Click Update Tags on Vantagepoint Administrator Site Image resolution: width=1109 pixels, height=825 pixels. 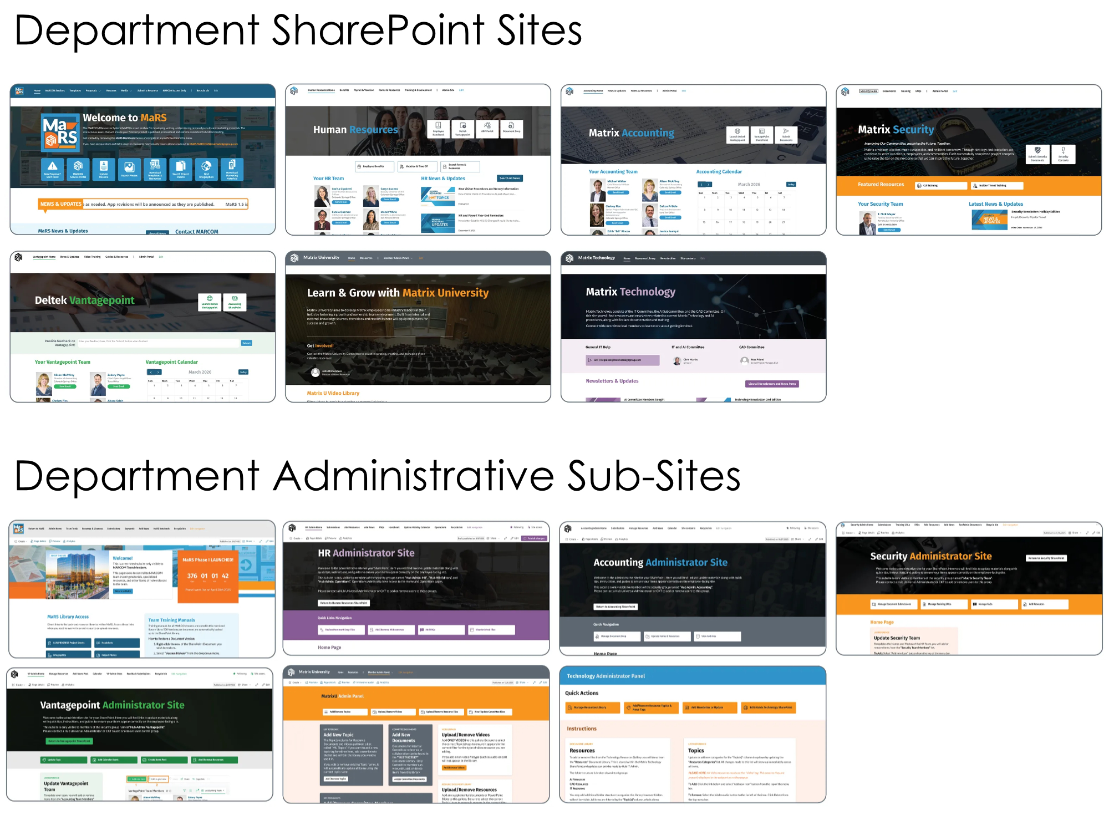tap(64, 760)
